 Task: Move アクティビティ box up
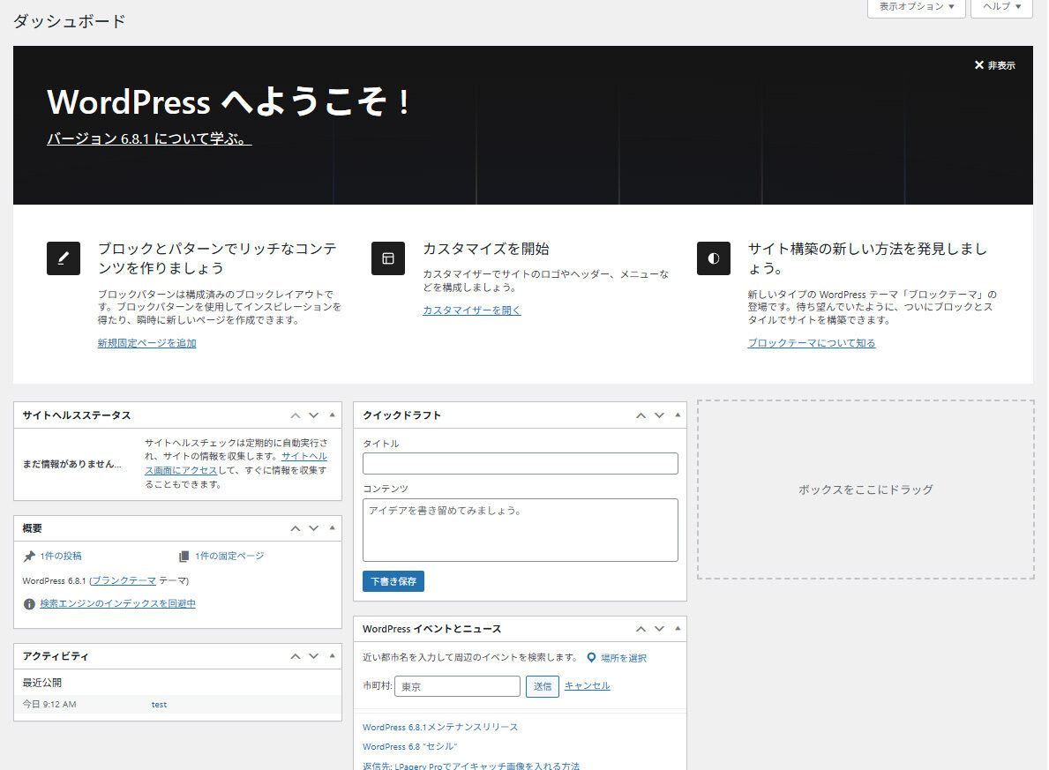click(x=295, y=656)
